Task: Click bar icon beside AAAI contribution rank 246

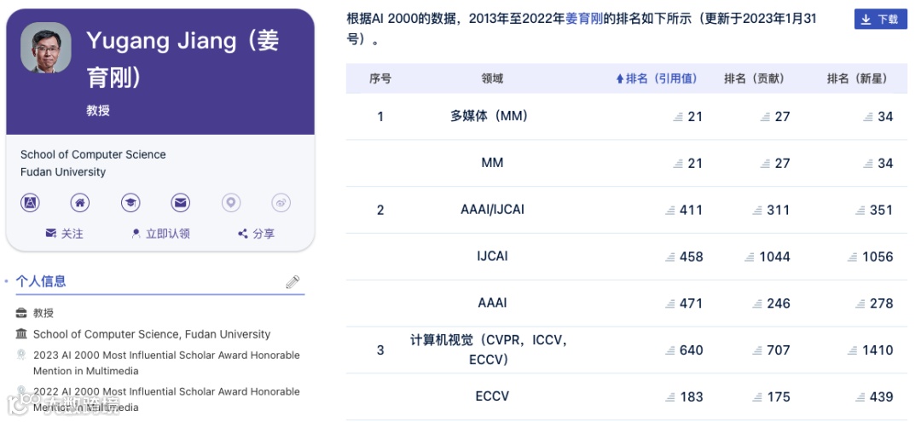Action: (x=757, y=303)
